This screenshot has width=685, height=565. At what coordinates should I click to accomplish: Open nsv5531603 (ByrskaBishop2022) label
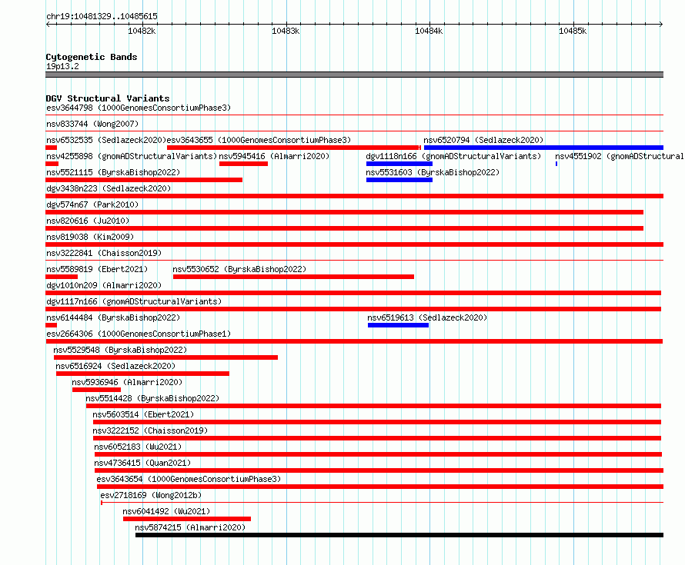point(433,172)
